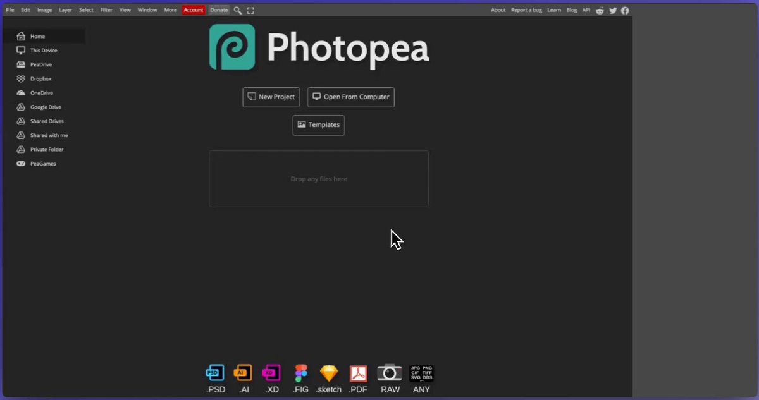Open the Learn link
Viewport: 759px width, 400px height.
coord(554,10)
